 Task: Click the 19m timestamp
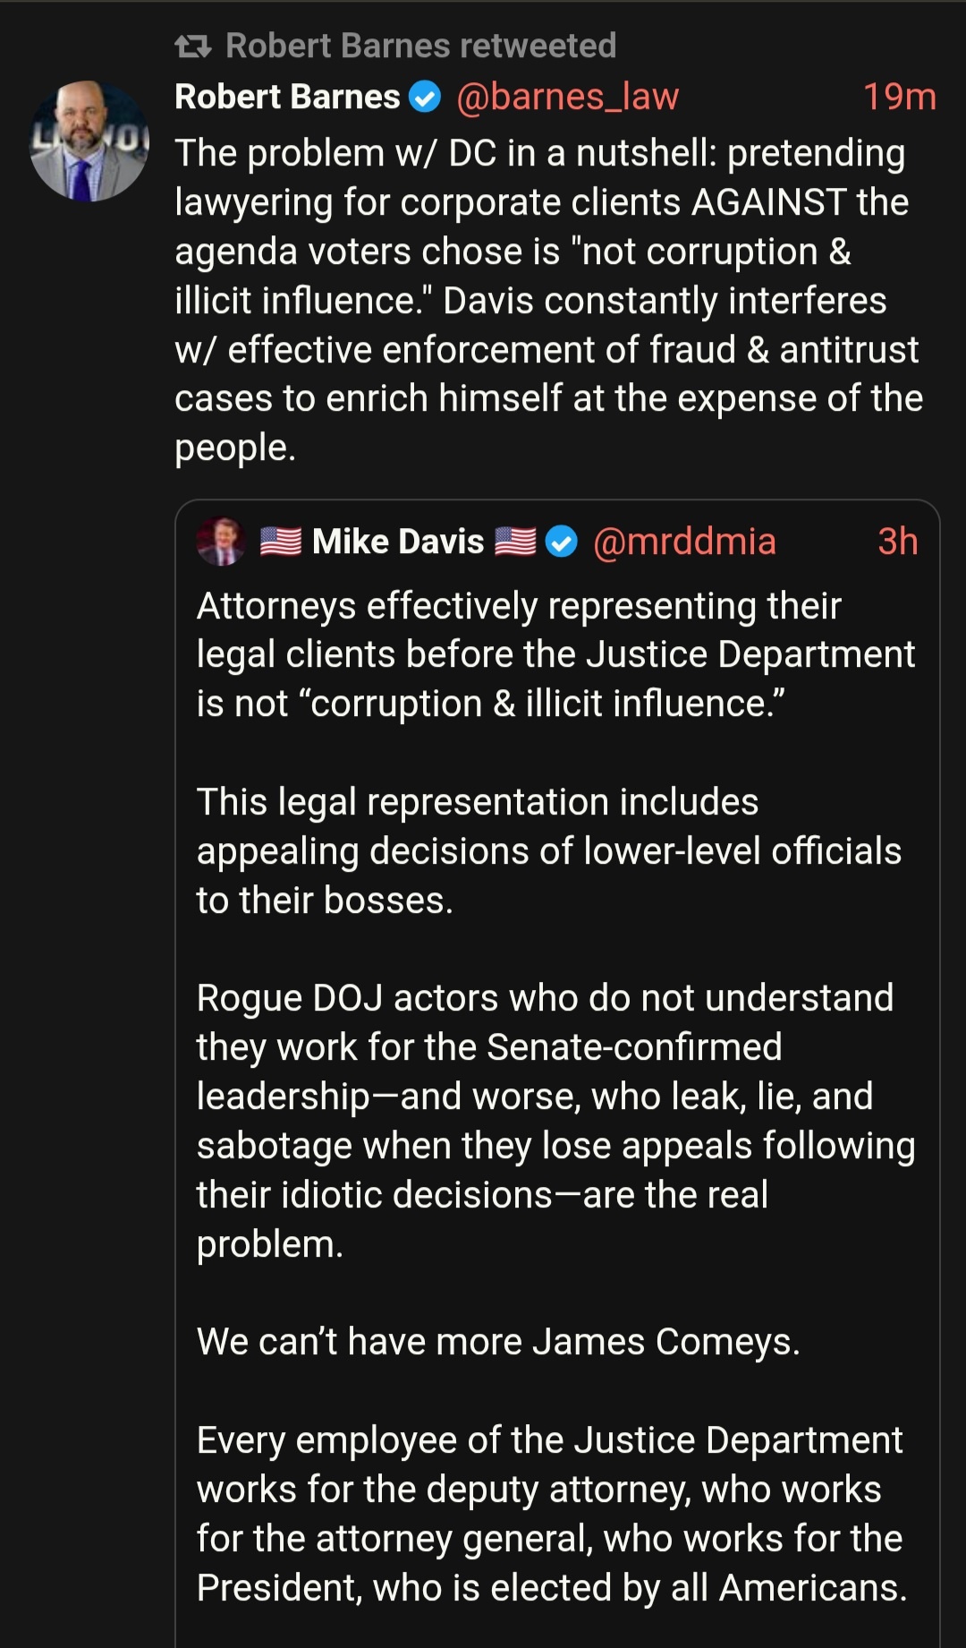(x=899, y=97)
